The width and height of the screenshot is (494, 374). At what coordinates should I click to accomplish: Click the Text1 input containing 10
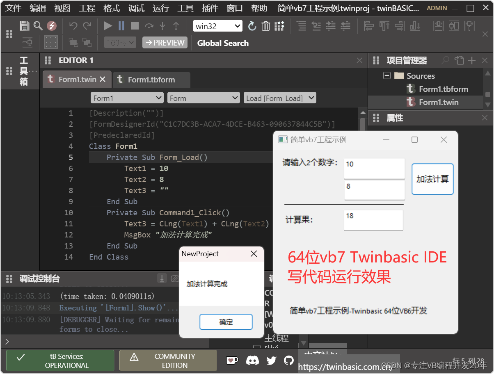coord(374,168)
